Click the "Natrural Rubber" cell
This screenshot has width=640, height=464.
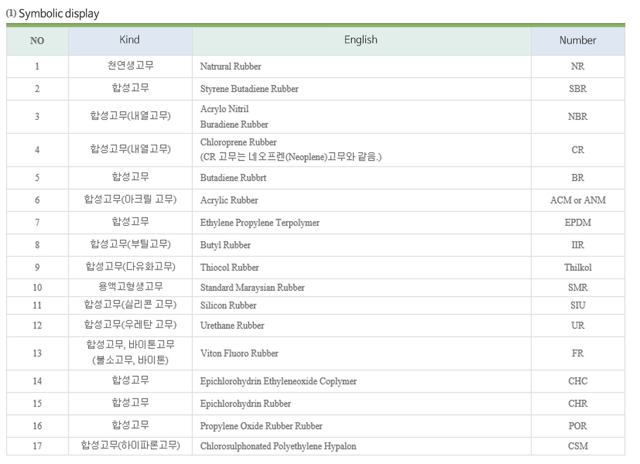(231, 67)
